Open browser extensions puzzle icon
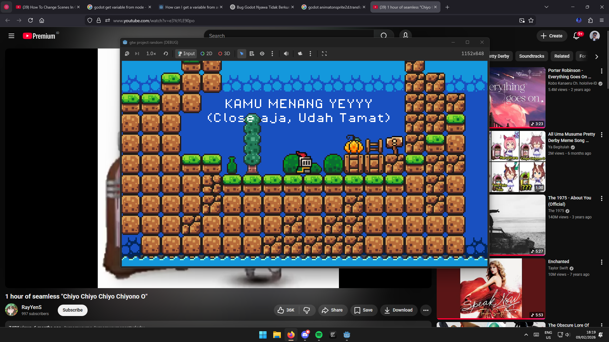The width and height of the screenshot is (609, 342). [590, 20]
